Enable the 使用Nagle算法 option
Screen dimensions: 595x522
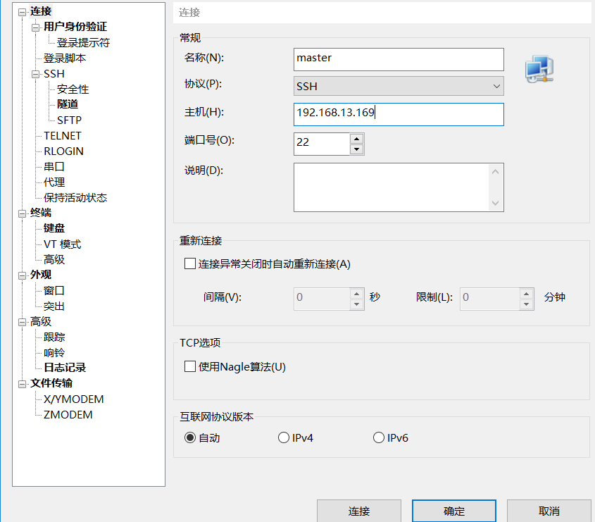[190, 366]
